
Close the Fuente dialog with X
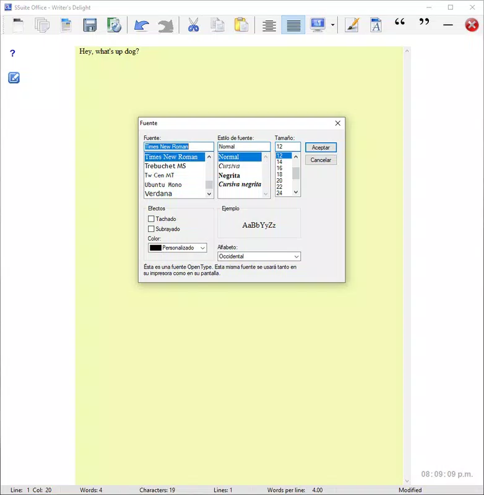tap(337, 123)
